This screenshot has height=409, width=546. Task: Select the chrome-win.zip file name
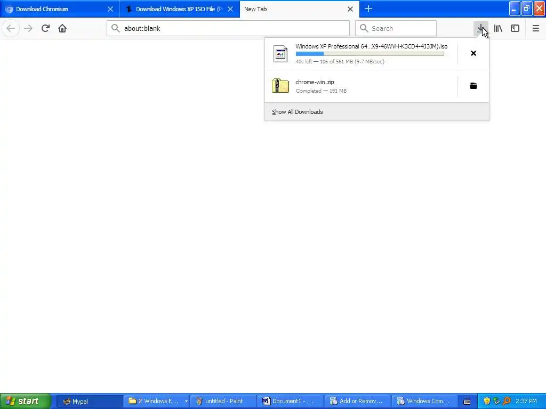tap(315, 82)
